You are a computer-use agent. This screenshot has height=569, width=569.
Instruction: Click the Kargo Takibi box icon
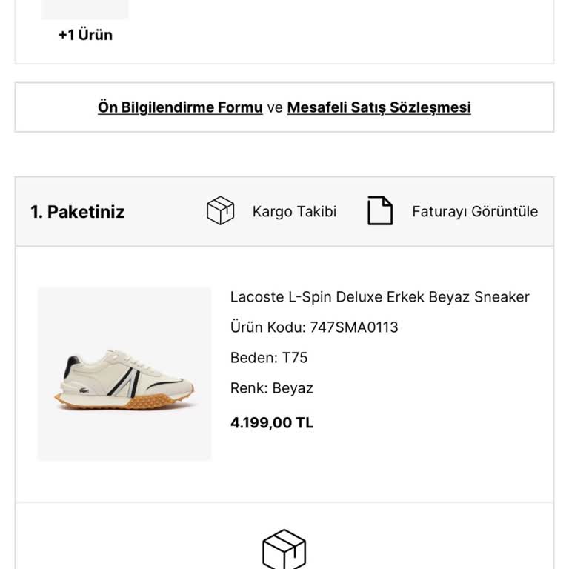220,211
